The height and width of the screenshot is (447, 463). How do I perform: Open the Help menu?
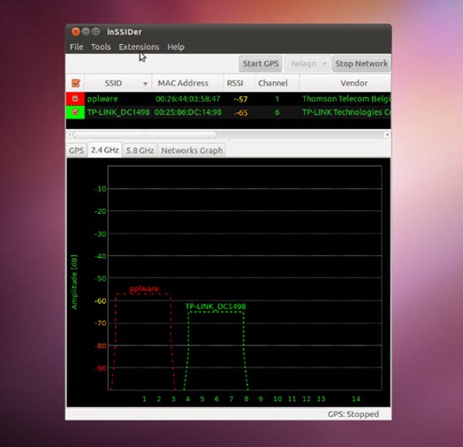[176, 47]
